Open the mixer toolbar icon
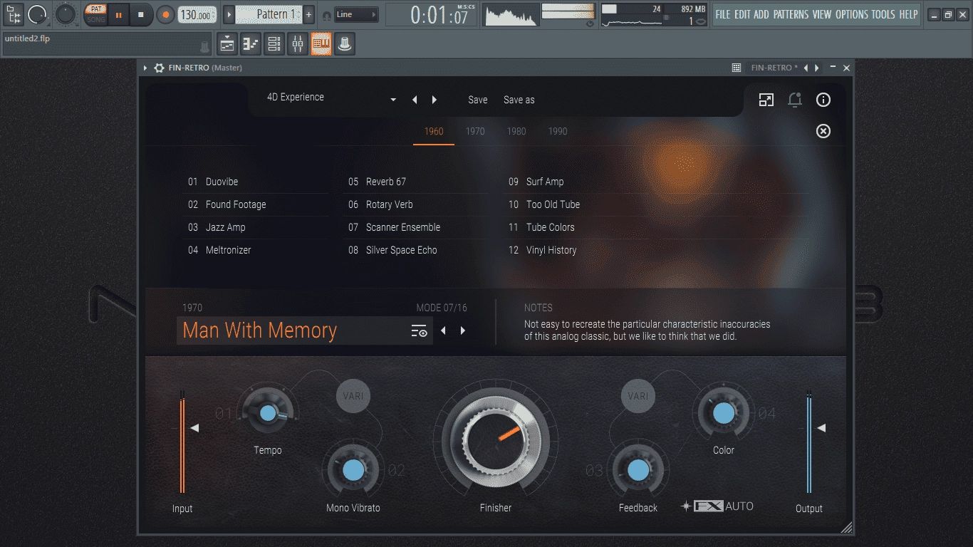Viewport: 973px width, 547px height. click(x=298, y=44)
